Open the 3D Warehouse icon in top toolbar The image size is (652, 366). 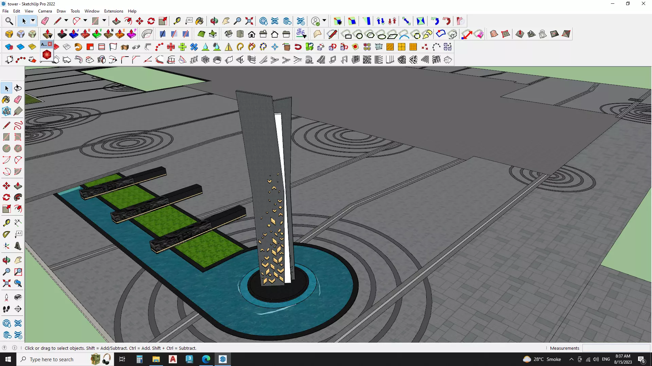(263, 21)
